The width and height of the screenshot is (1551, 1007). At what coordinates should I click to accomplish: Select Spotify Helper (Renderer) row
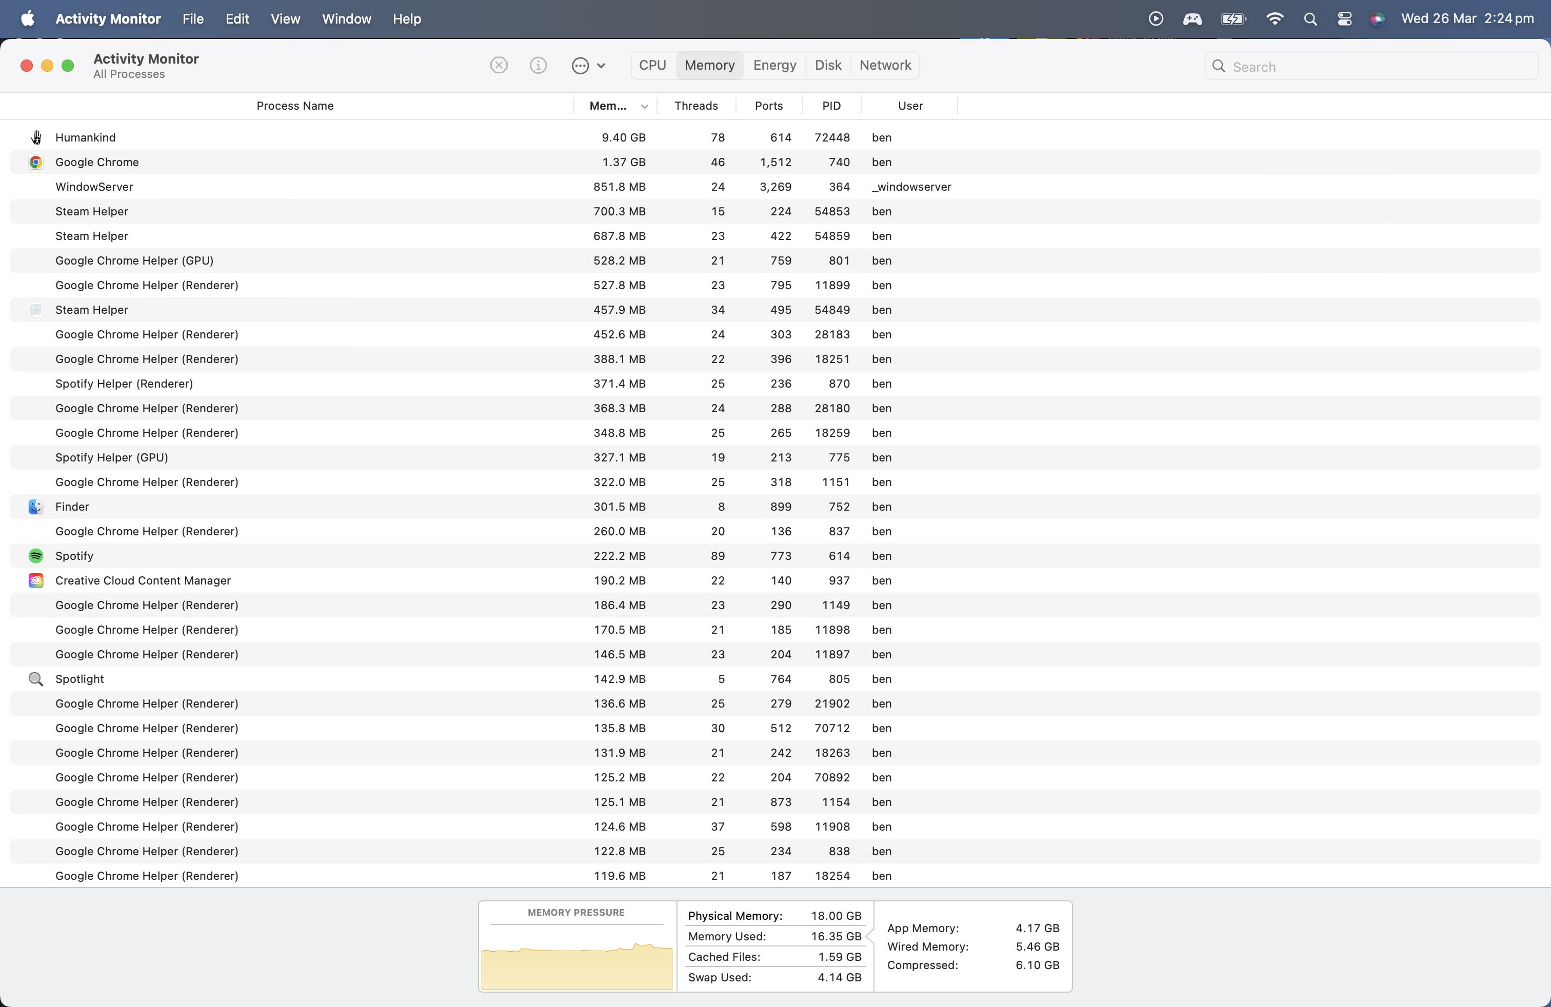(x=775, y=384)
